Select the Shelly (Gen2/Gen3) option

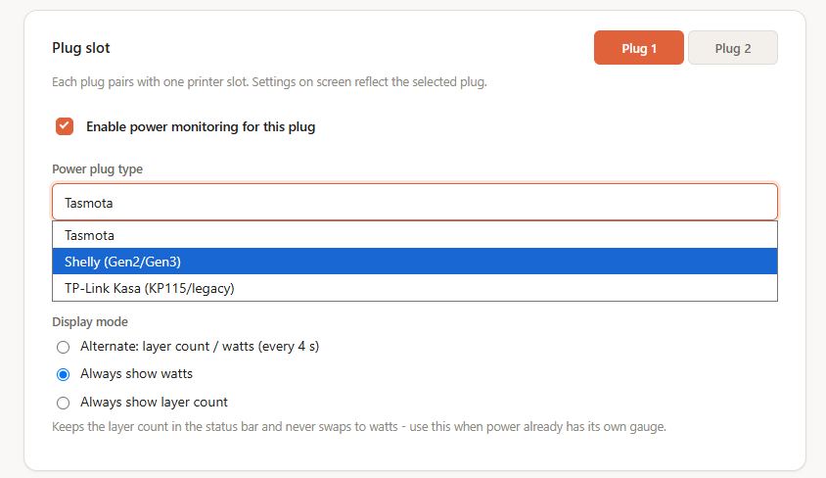coord(415,262)
